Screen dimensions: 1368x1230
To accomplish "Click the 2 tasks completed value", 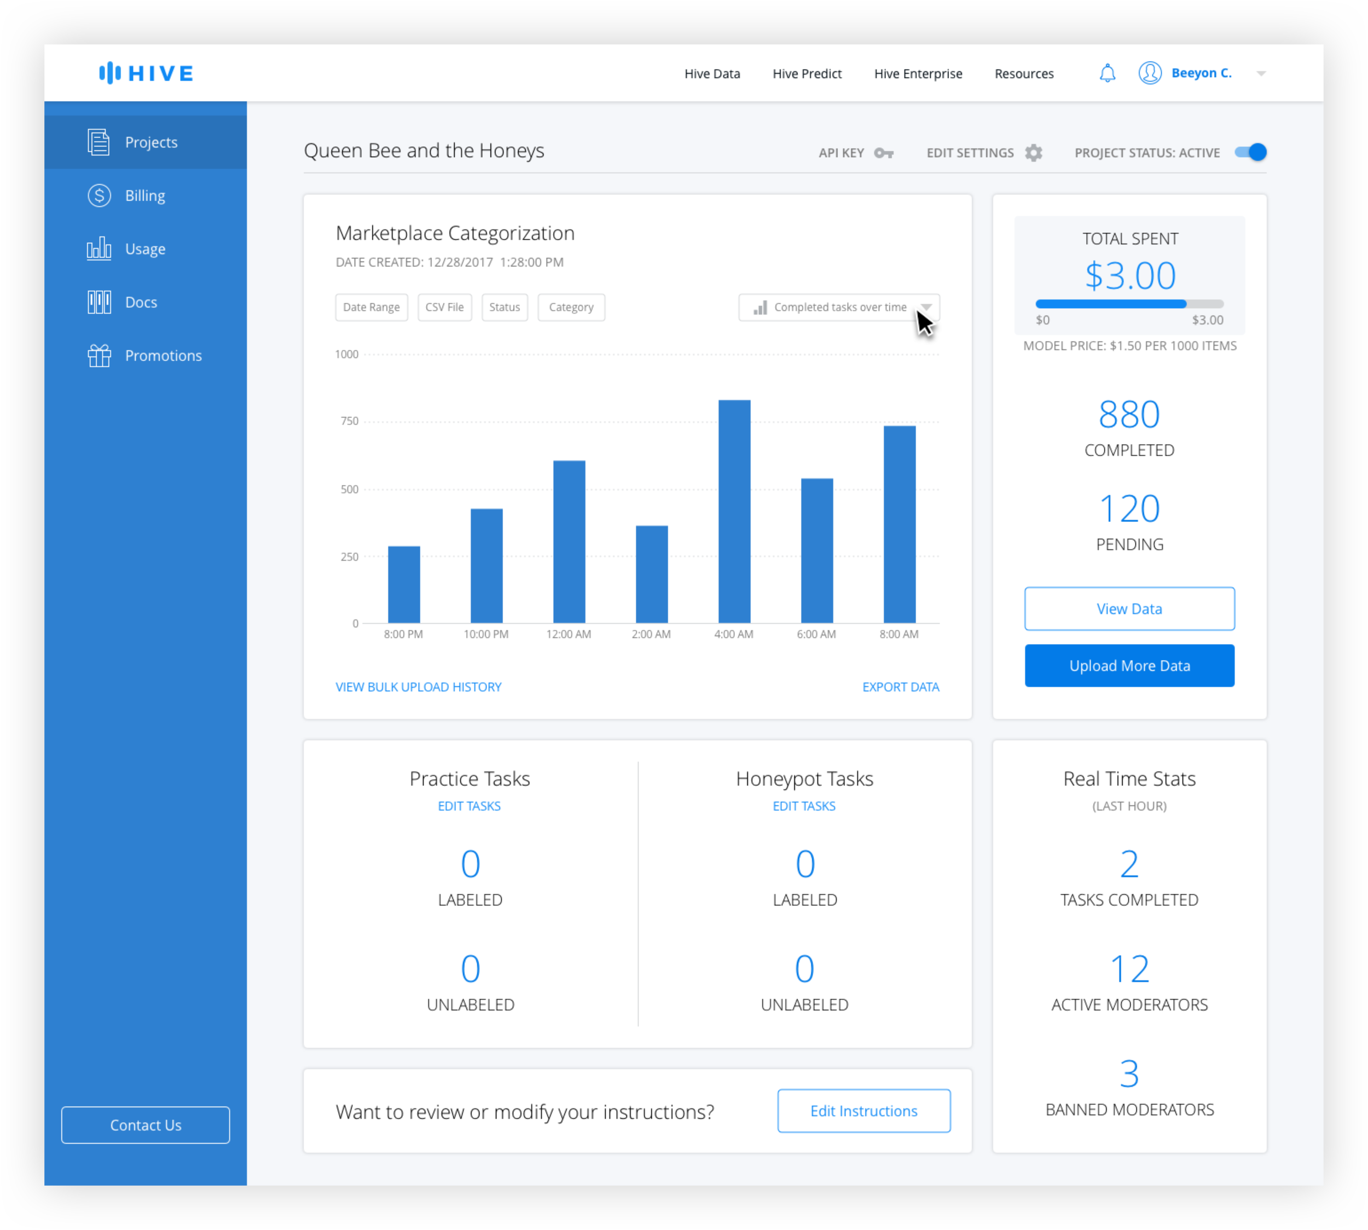I will coord(1129,864).
